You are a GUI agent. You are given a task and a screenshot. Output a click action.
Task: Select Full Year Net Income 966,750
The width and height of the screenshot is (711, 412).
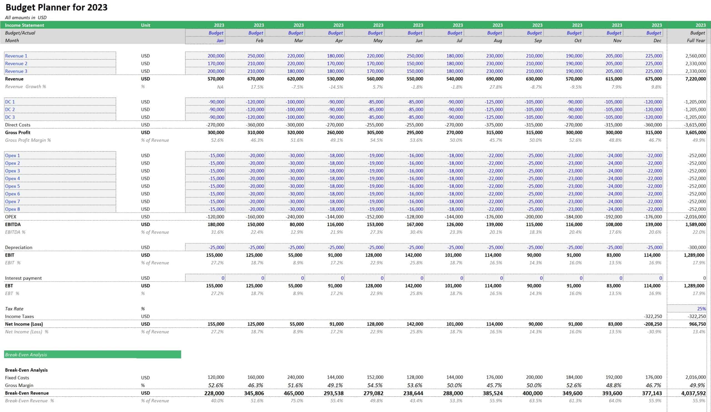point(697,324)
